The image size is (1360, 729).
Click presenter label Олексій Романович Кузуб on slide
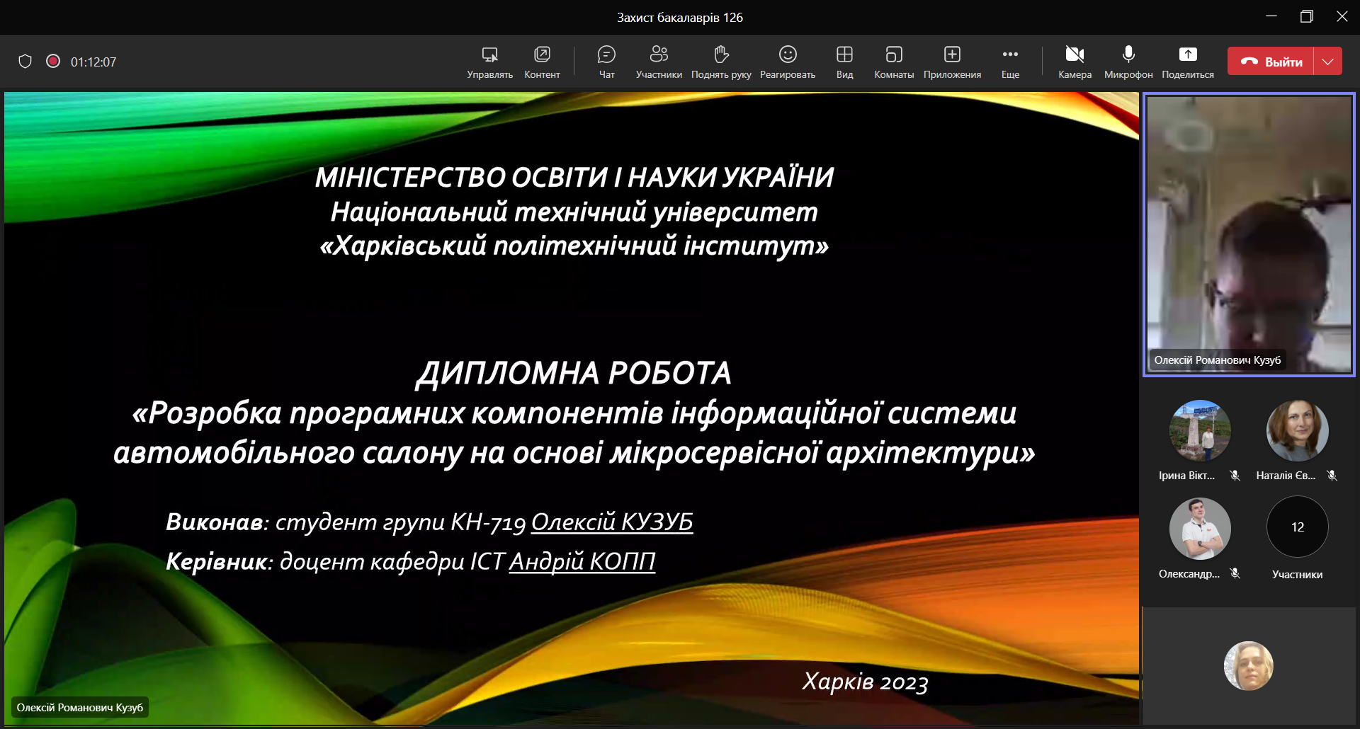(80, 708)
